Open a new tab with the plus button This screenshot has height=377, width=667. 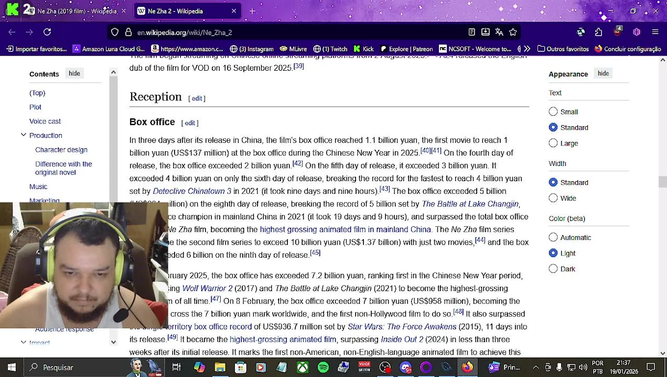[252, 11]
